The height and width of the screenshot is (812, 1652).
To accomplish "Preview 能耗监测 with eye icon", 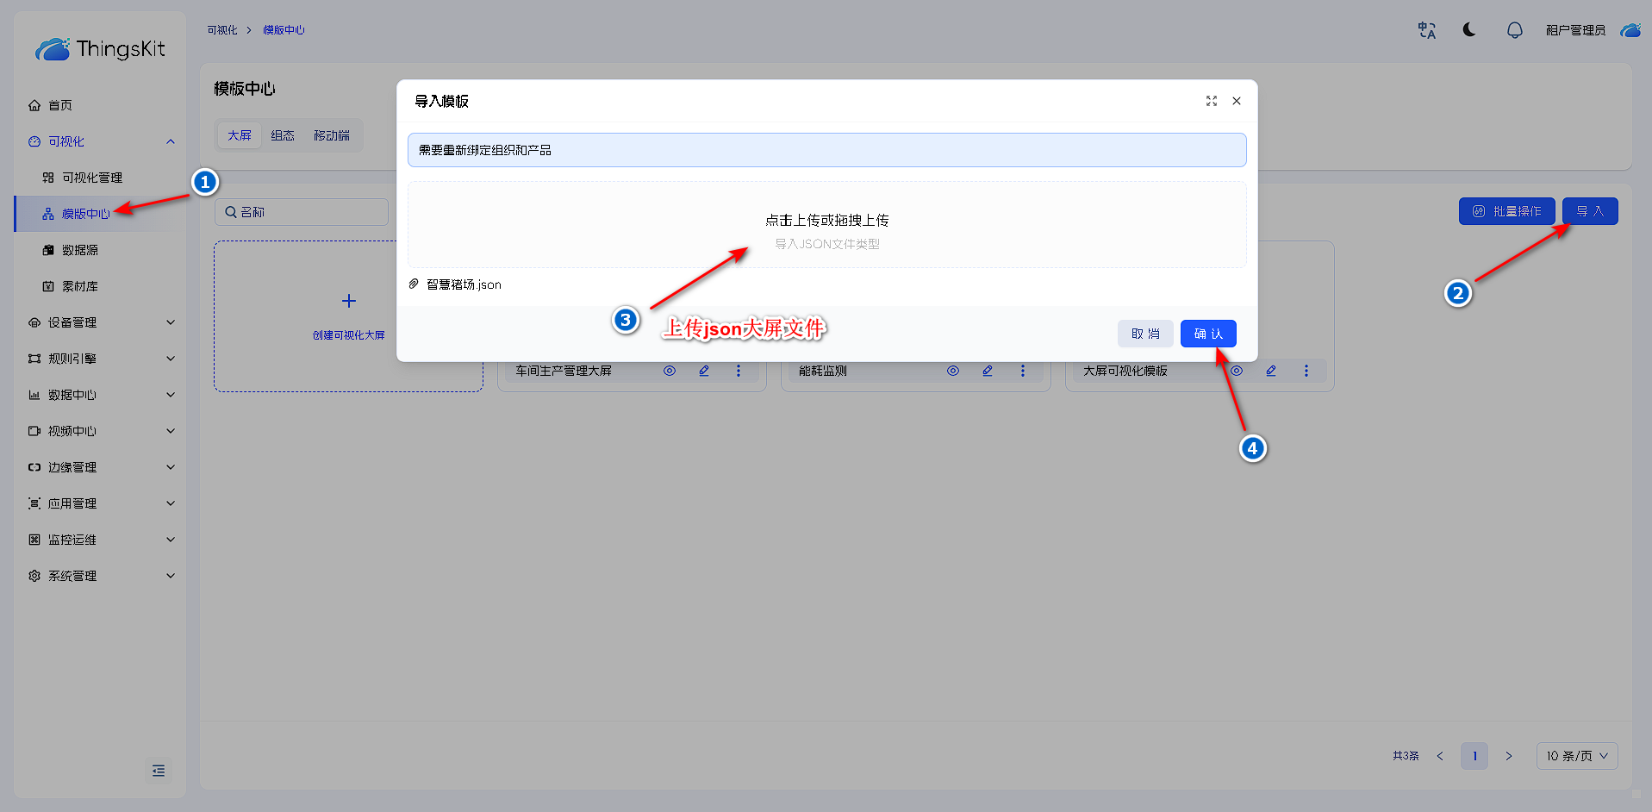I will (x=953, y=371).
